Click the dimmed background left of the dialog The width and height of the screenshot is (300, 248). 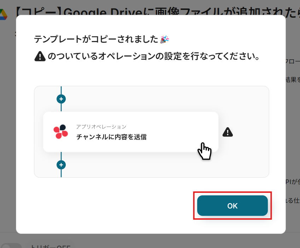(x=8, y=124)
